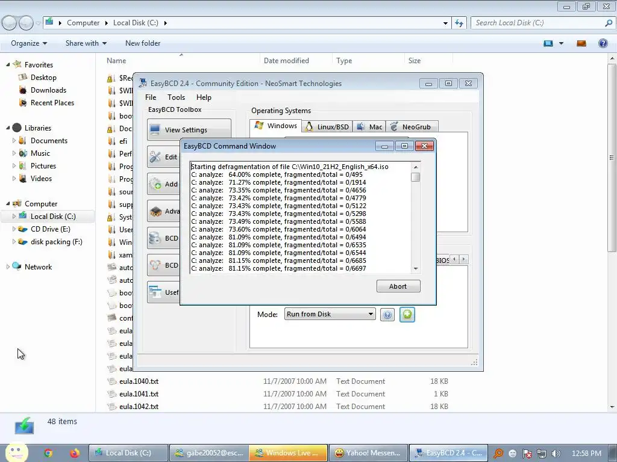Open Firefox from the taskbar
617x462 pixels.
click(74, 453)
